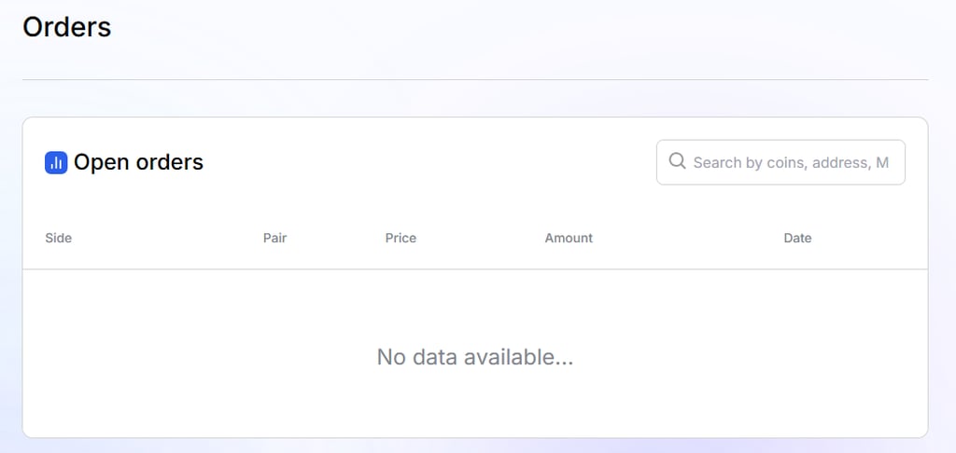The image size is (956, 453).
Task: Click the Open orders section title
Action: (x=138, y=162)
